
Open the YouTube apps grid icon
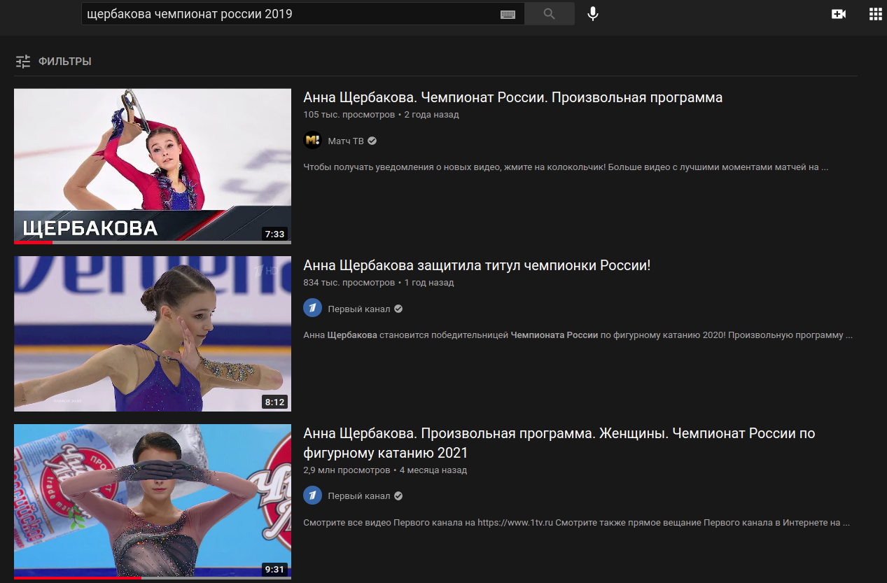click(875, 14)
